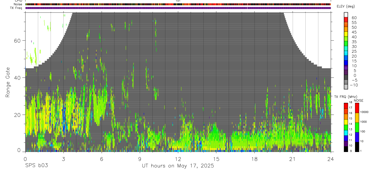Click the ELEV color bar tick label '55'

pyautogui.click(x=354, y=22)
